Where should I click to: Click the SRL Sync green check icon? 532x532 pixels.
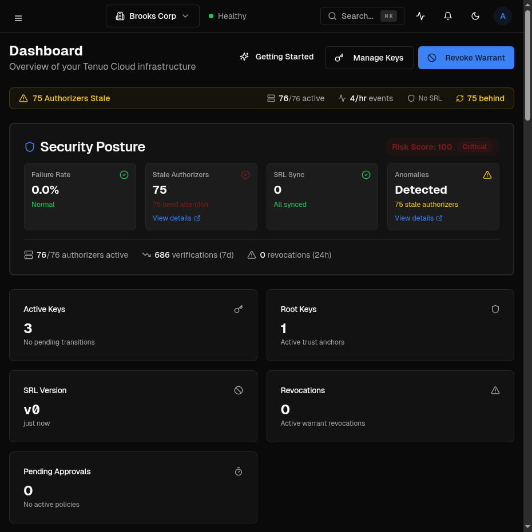click(x=366, y=175)
